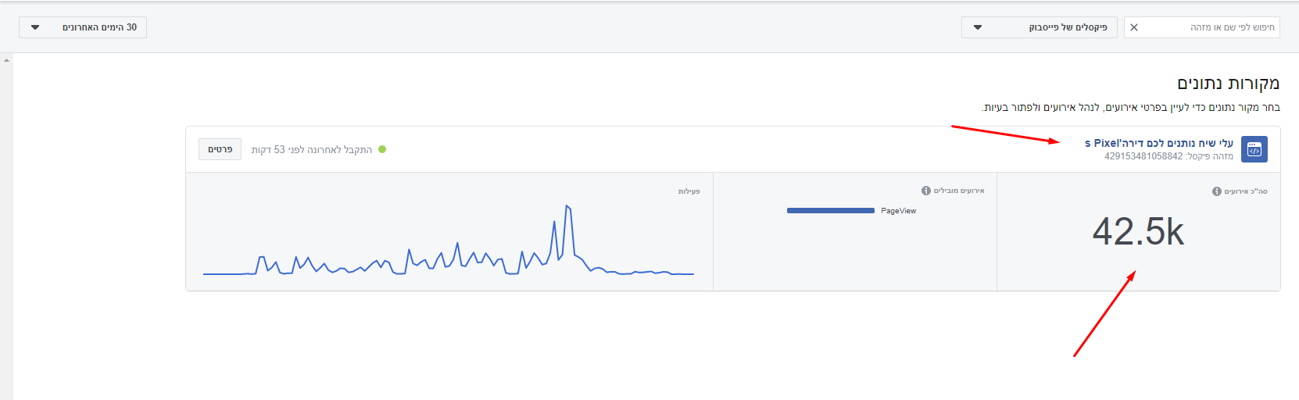
Task: Select the PageView event label
Action: click(x=899, y=211)
